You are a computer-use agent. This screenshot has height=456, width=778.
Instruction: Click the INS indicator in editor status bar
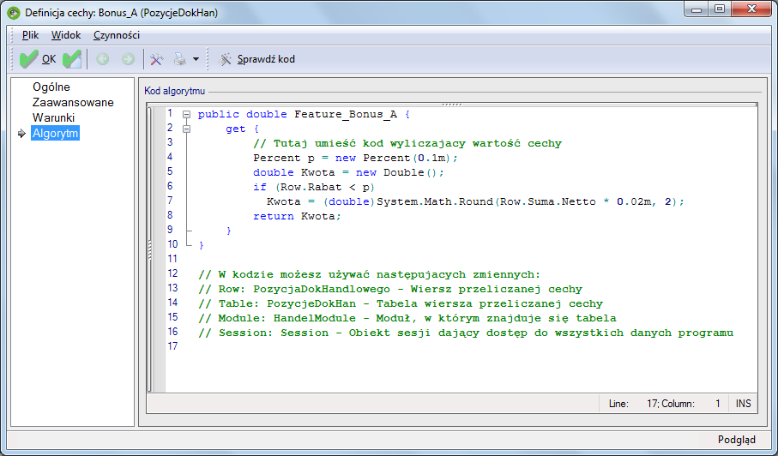[743, 404]
